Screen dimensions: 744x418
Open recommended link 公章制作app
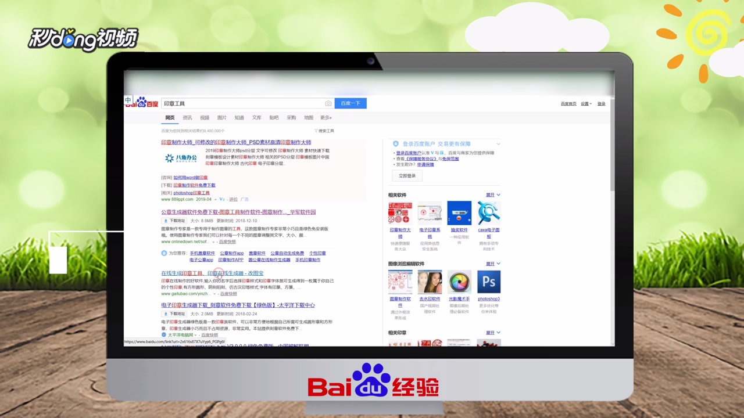pos(231,253)
